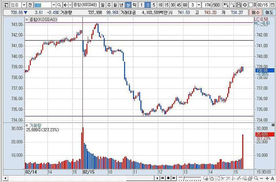Click the 종합(KOSDAQ) name field in toolbar
This screenshot has width=276, height=182.
[85, 5]
